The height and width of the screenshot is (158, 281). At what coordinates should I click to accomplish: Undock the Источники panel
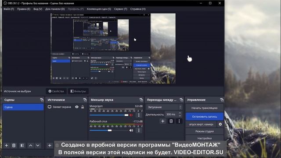[x=85, y=100]
